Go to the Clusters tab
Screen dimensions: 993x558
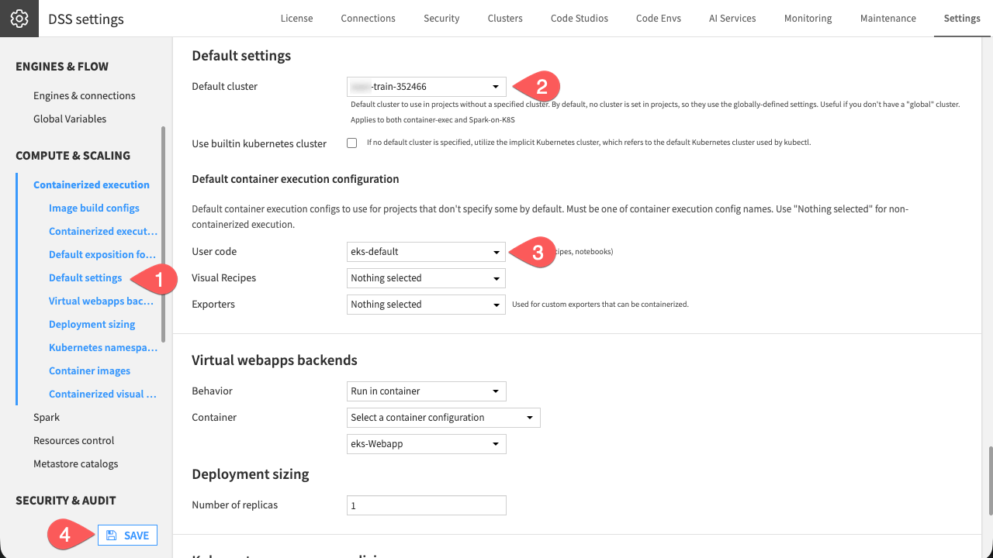[x=505, y=19]
